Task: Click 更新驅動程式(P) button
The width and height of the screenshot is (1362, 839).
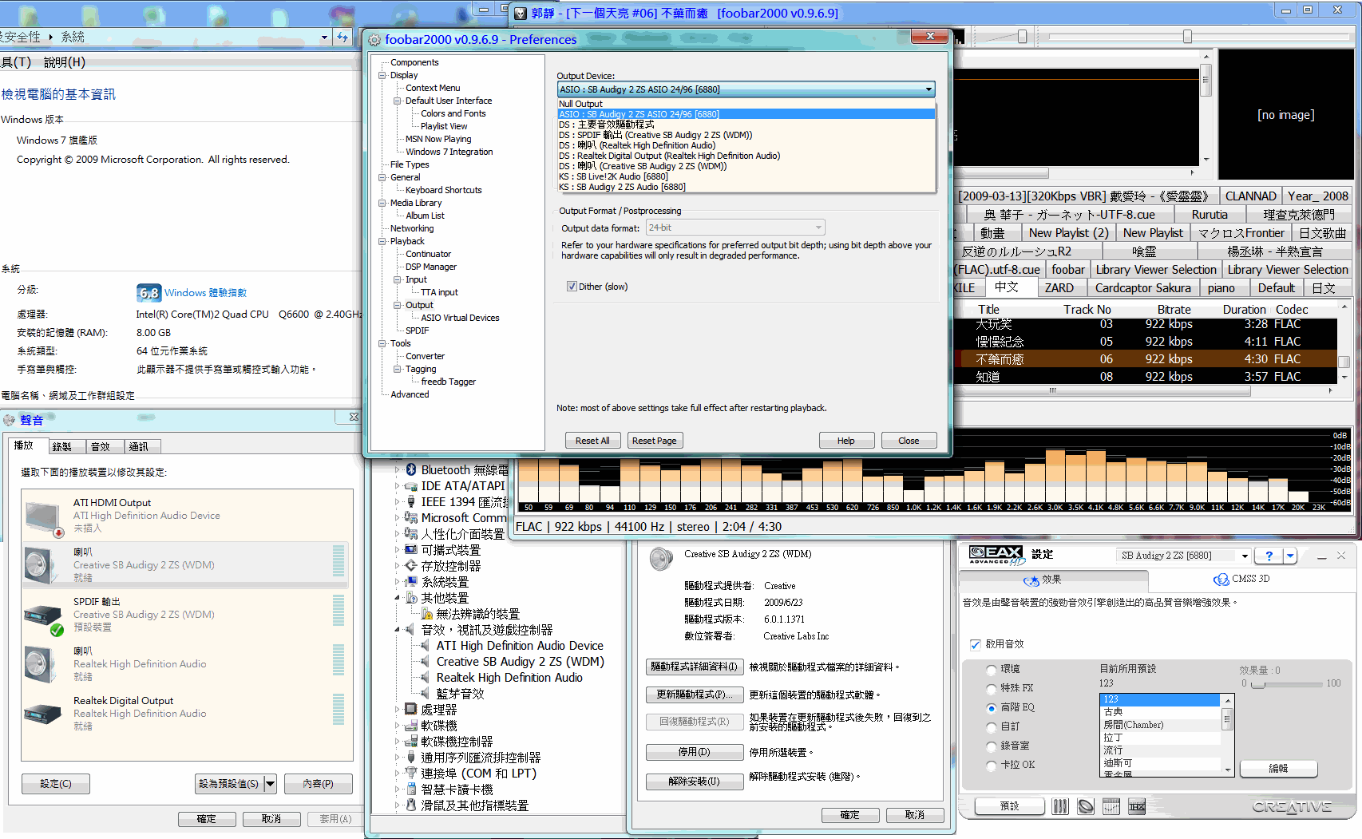Action: (695, 695)
